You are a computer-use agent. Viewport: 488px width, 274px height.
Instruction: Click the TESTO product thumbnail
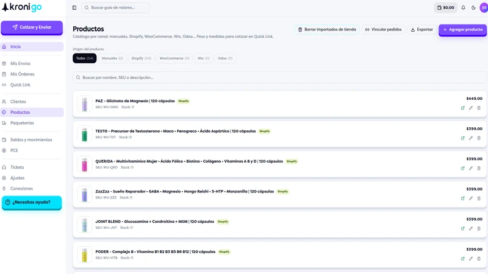(84, 134)
